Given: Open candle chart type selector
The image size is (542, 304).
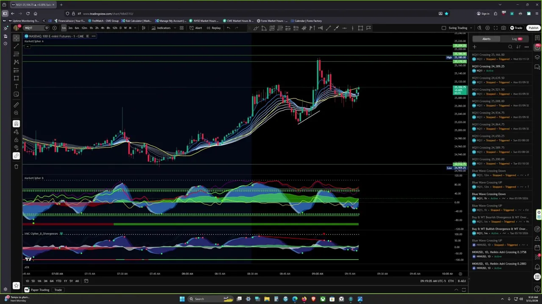Looking at the screenshot, I should click(144, 28).
